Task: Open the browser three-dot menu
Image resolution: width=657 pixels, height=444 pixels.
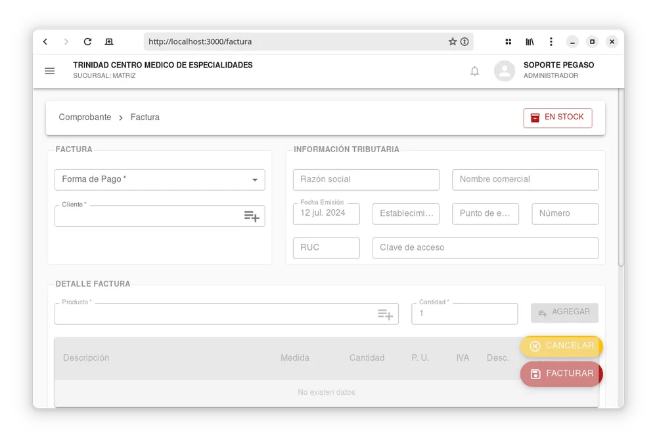Action: [x=551, y=41]
